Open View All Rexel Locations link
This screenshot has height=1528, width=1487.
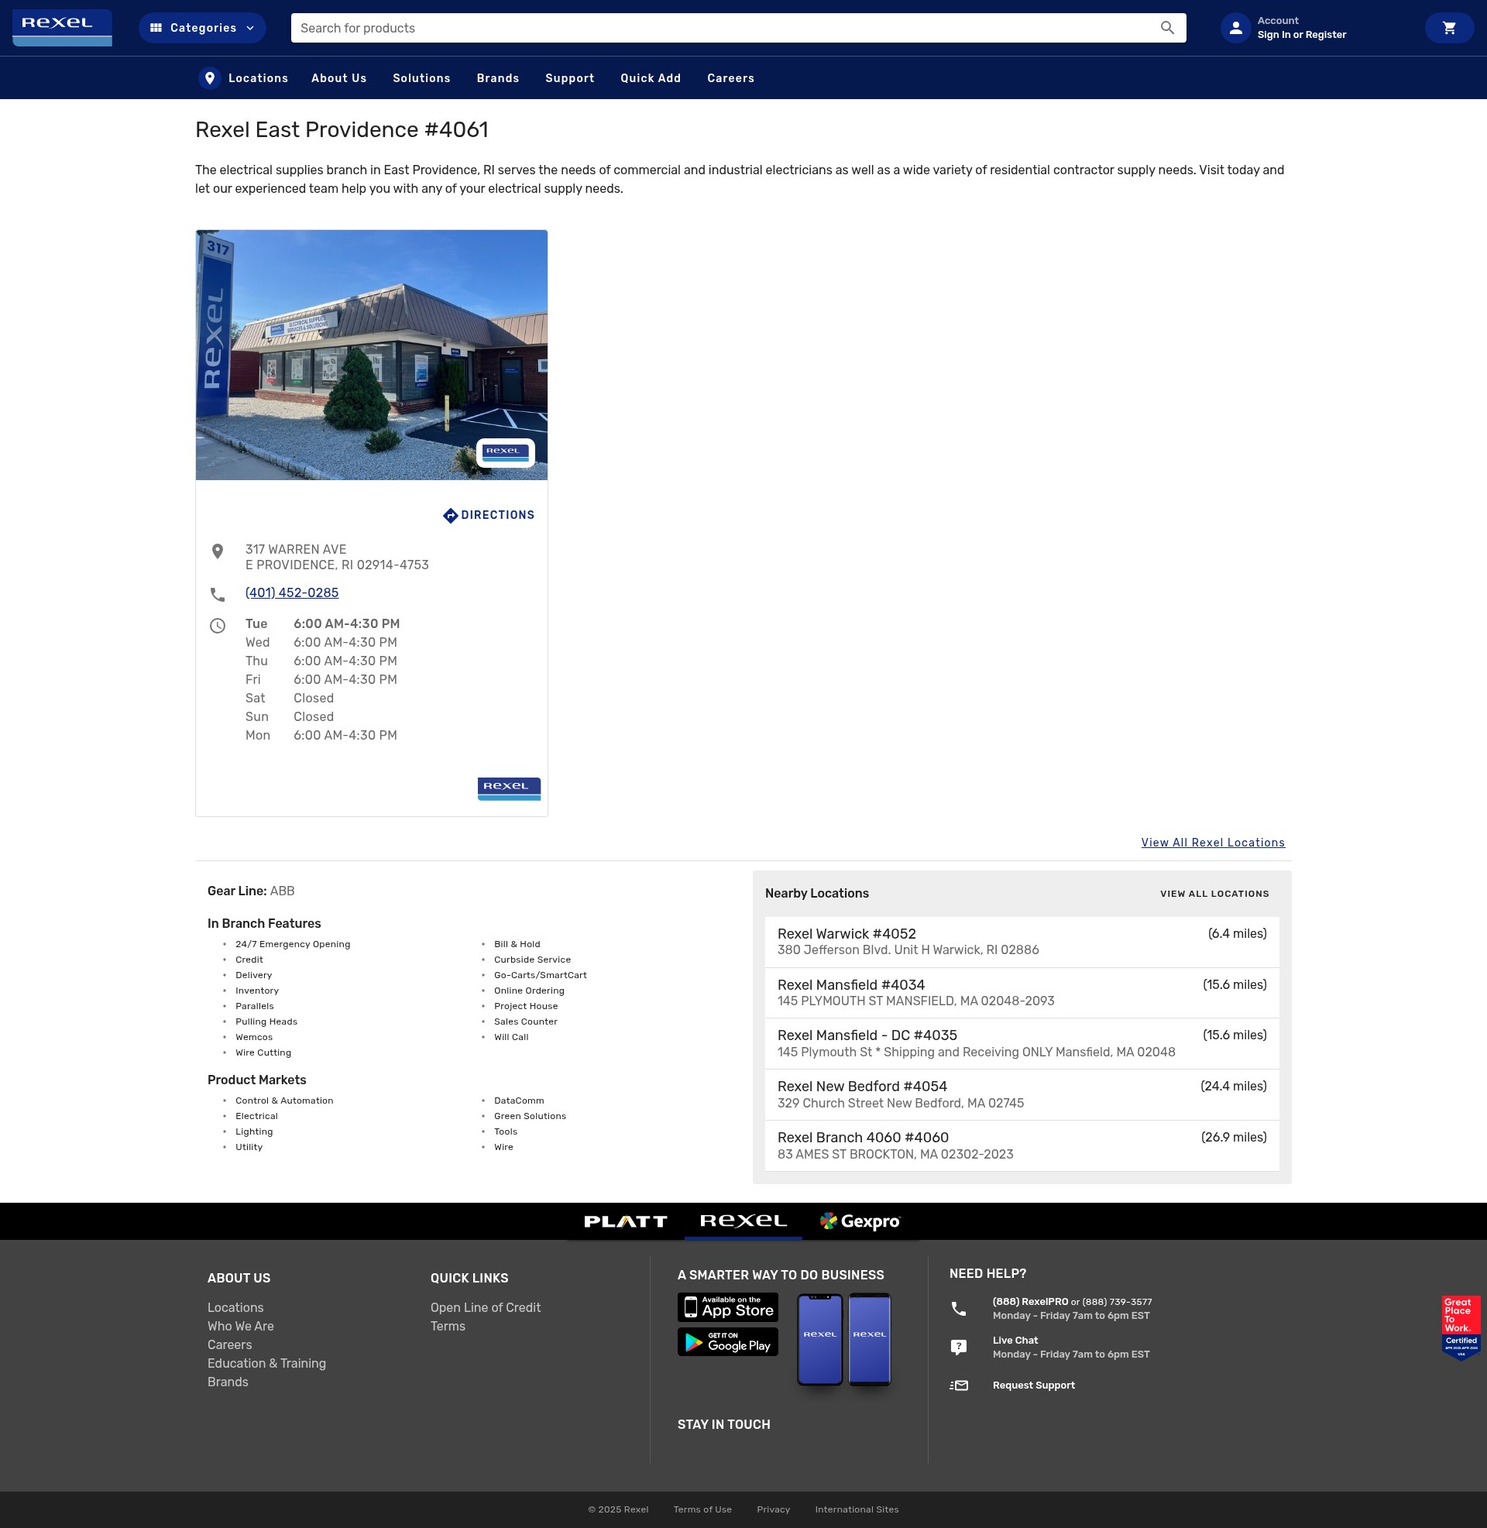click(1213, 843)
